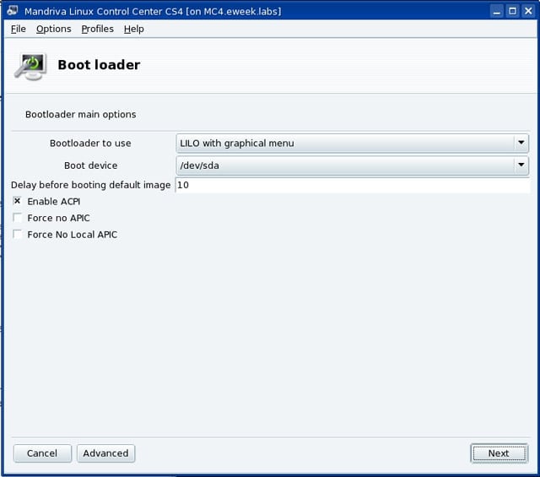This screenshot has height=477, width=540.
Task: Click the Control Center title bar icon
Action: click(x=13, y=10)
